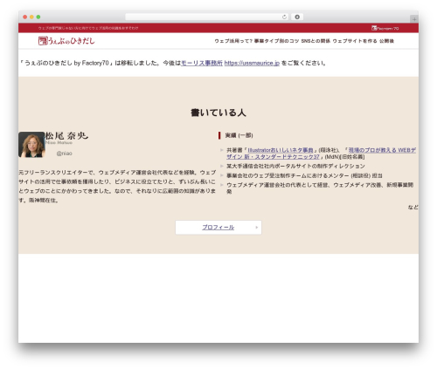This screenshot has width=437, height=369.
Task: Open the https://ussmaurice.jp link
Action: pyautogui.click(x=252, y=63)
